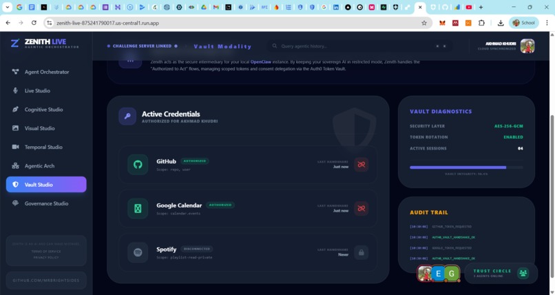The width and height of the screenshot is (555, 295).
Task: Click Google Calendar's AUTHORIZED badge
Action: (220, 205)
